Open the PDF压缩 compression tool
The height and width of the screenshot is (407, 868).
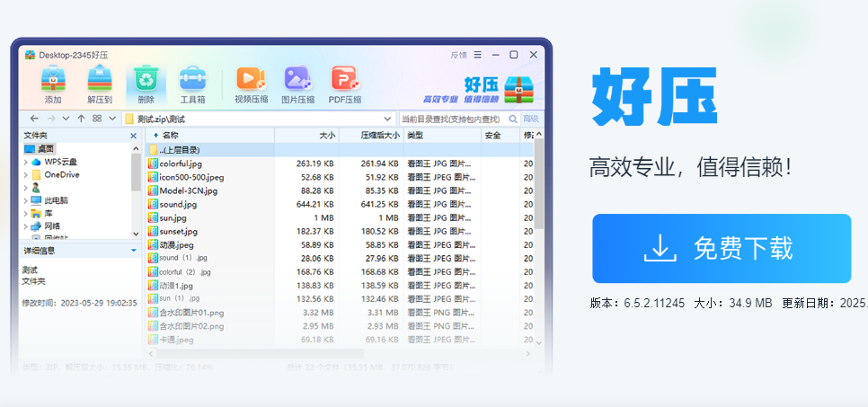[344, 84]
